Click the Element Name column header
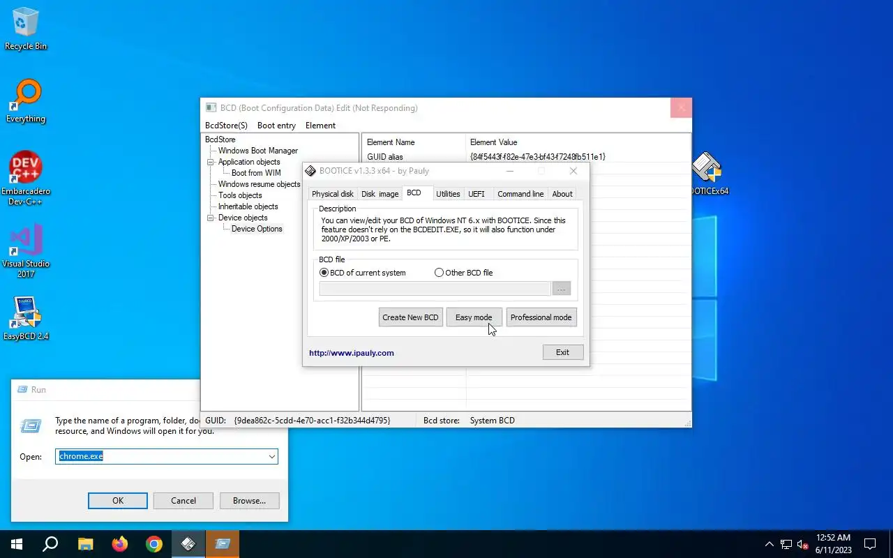 [414, 142]
